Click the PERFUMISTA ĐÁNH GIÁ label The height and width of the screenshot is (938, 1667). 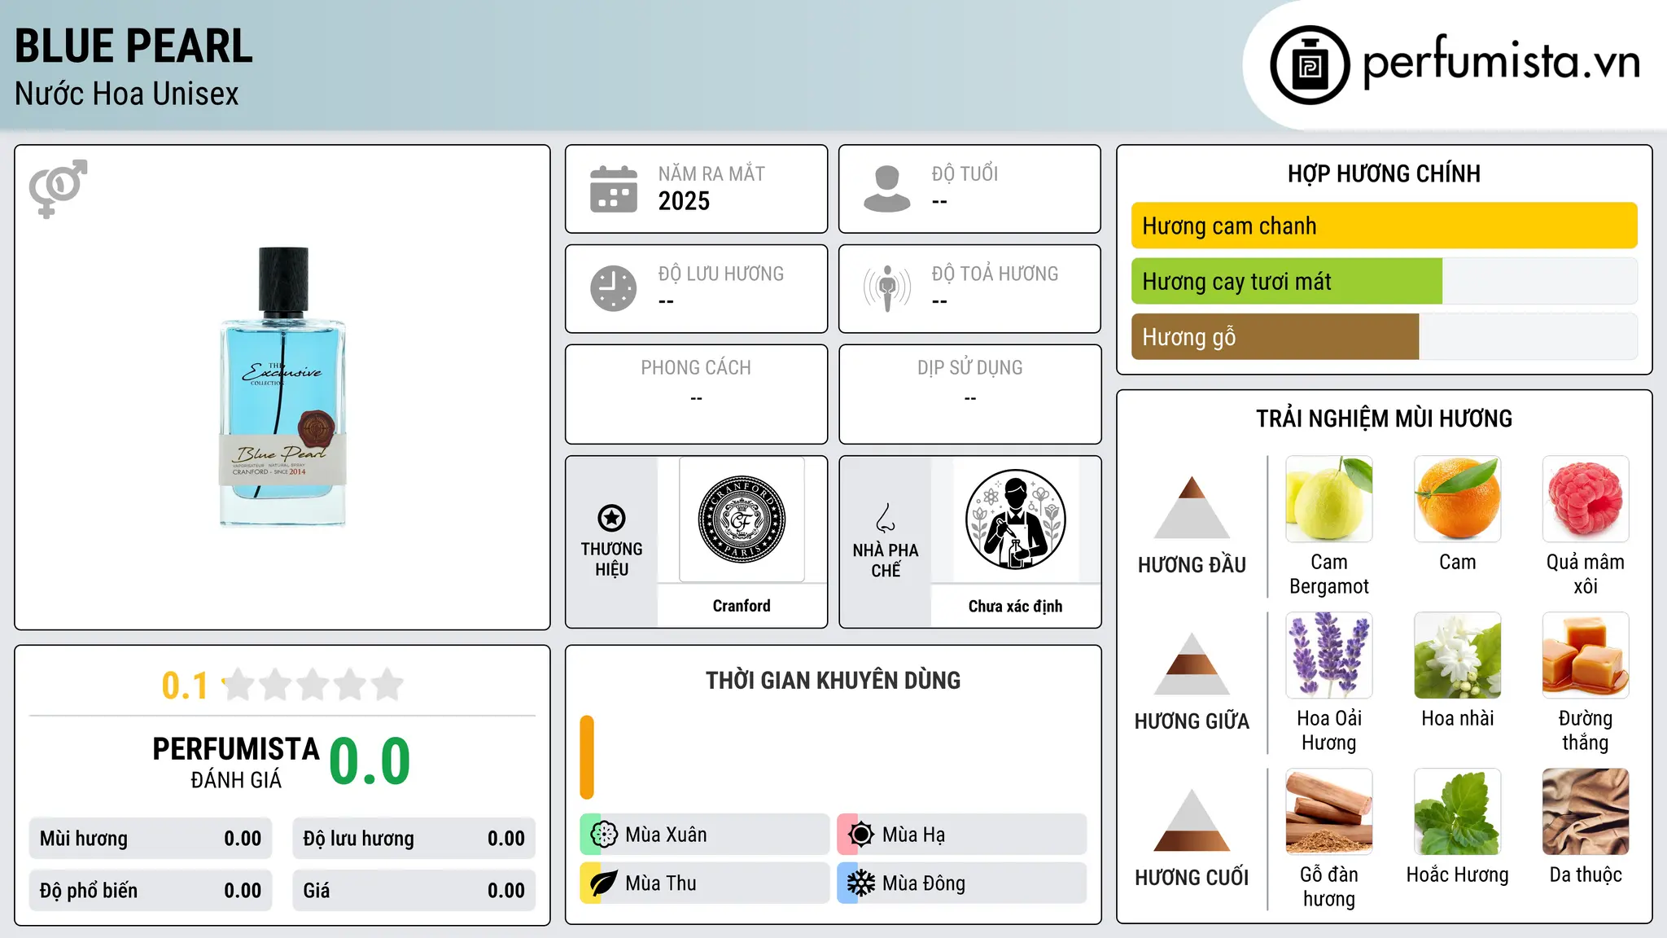(236, 762)
